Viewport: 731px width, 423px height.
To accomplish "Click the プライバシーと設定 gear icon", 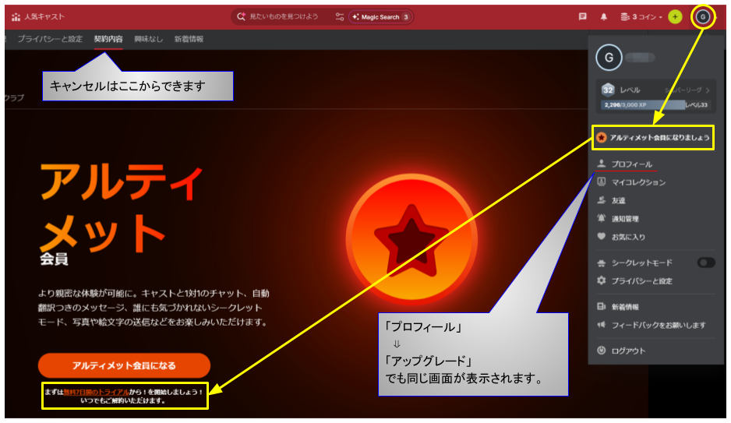I will click(602, 280).
